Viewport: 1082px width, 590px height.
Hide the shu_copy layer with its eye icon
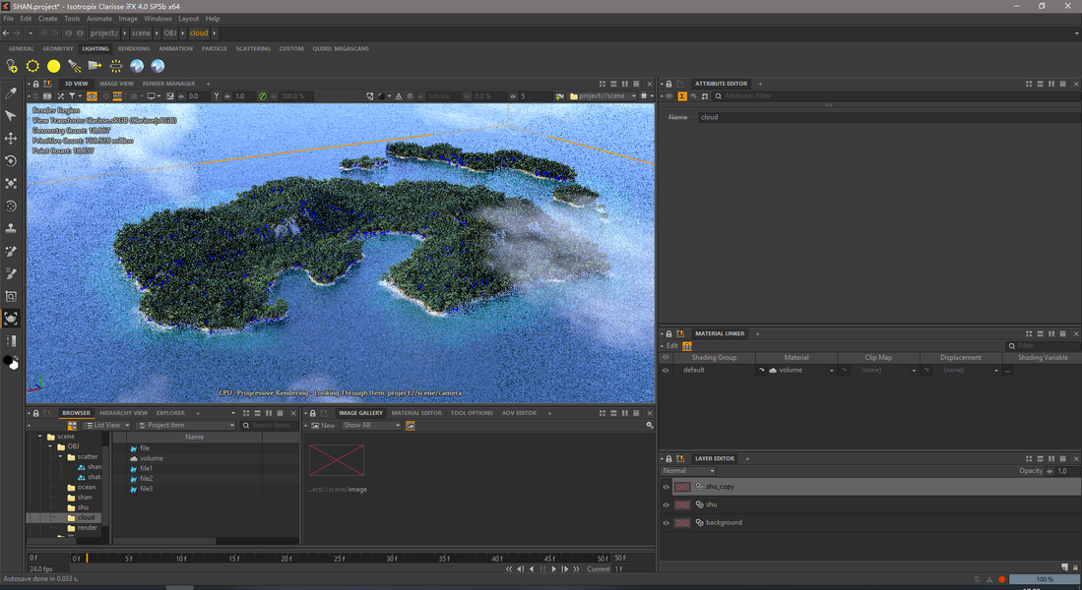coord(667,487)
